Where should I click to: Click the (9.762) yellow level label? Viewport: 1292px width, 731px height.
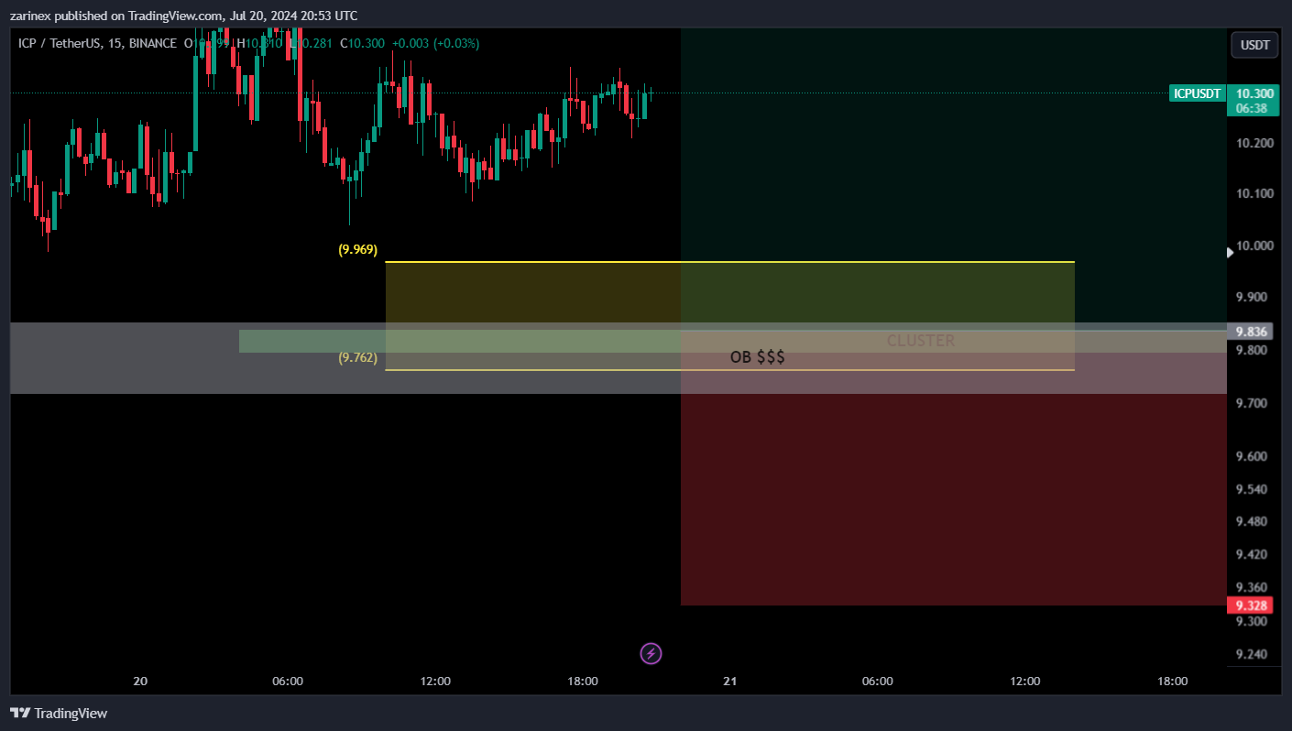(x=357, y=358)
